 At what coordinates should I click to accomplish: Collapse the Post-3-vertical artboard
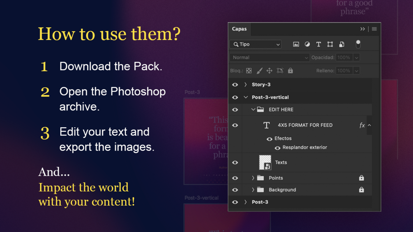[x=246, y=97]
